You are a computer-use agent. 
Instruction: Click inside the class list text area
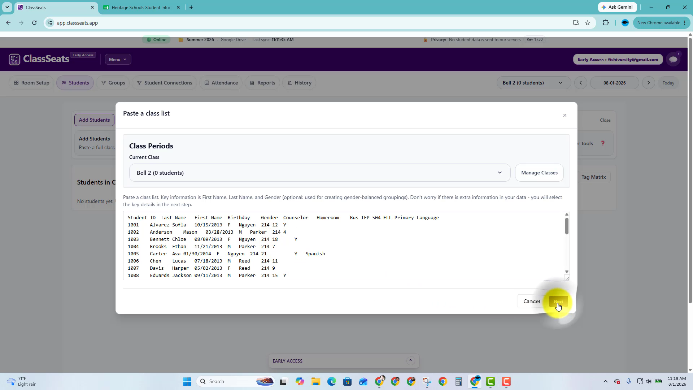pos(344,246)
